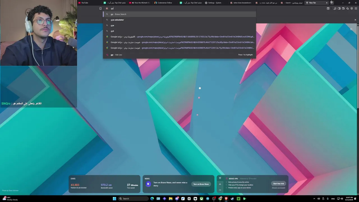Select the middle icon in VPN card sidebar
359x202 pixels.
click(x=220, y=184)
